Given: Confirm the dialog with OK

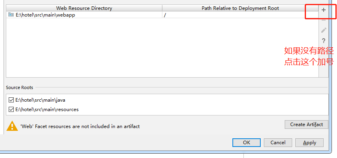Looking at the screenshot, I should coord(246,143).
